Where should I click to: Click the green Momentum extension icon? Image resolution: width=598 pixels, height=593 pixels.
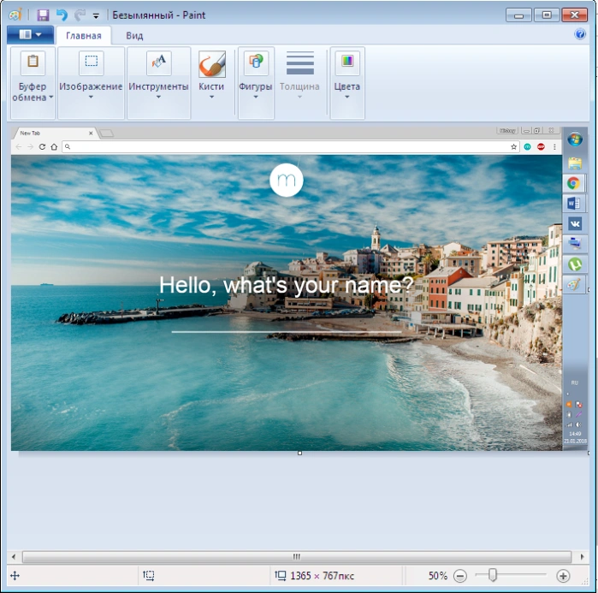528,147
